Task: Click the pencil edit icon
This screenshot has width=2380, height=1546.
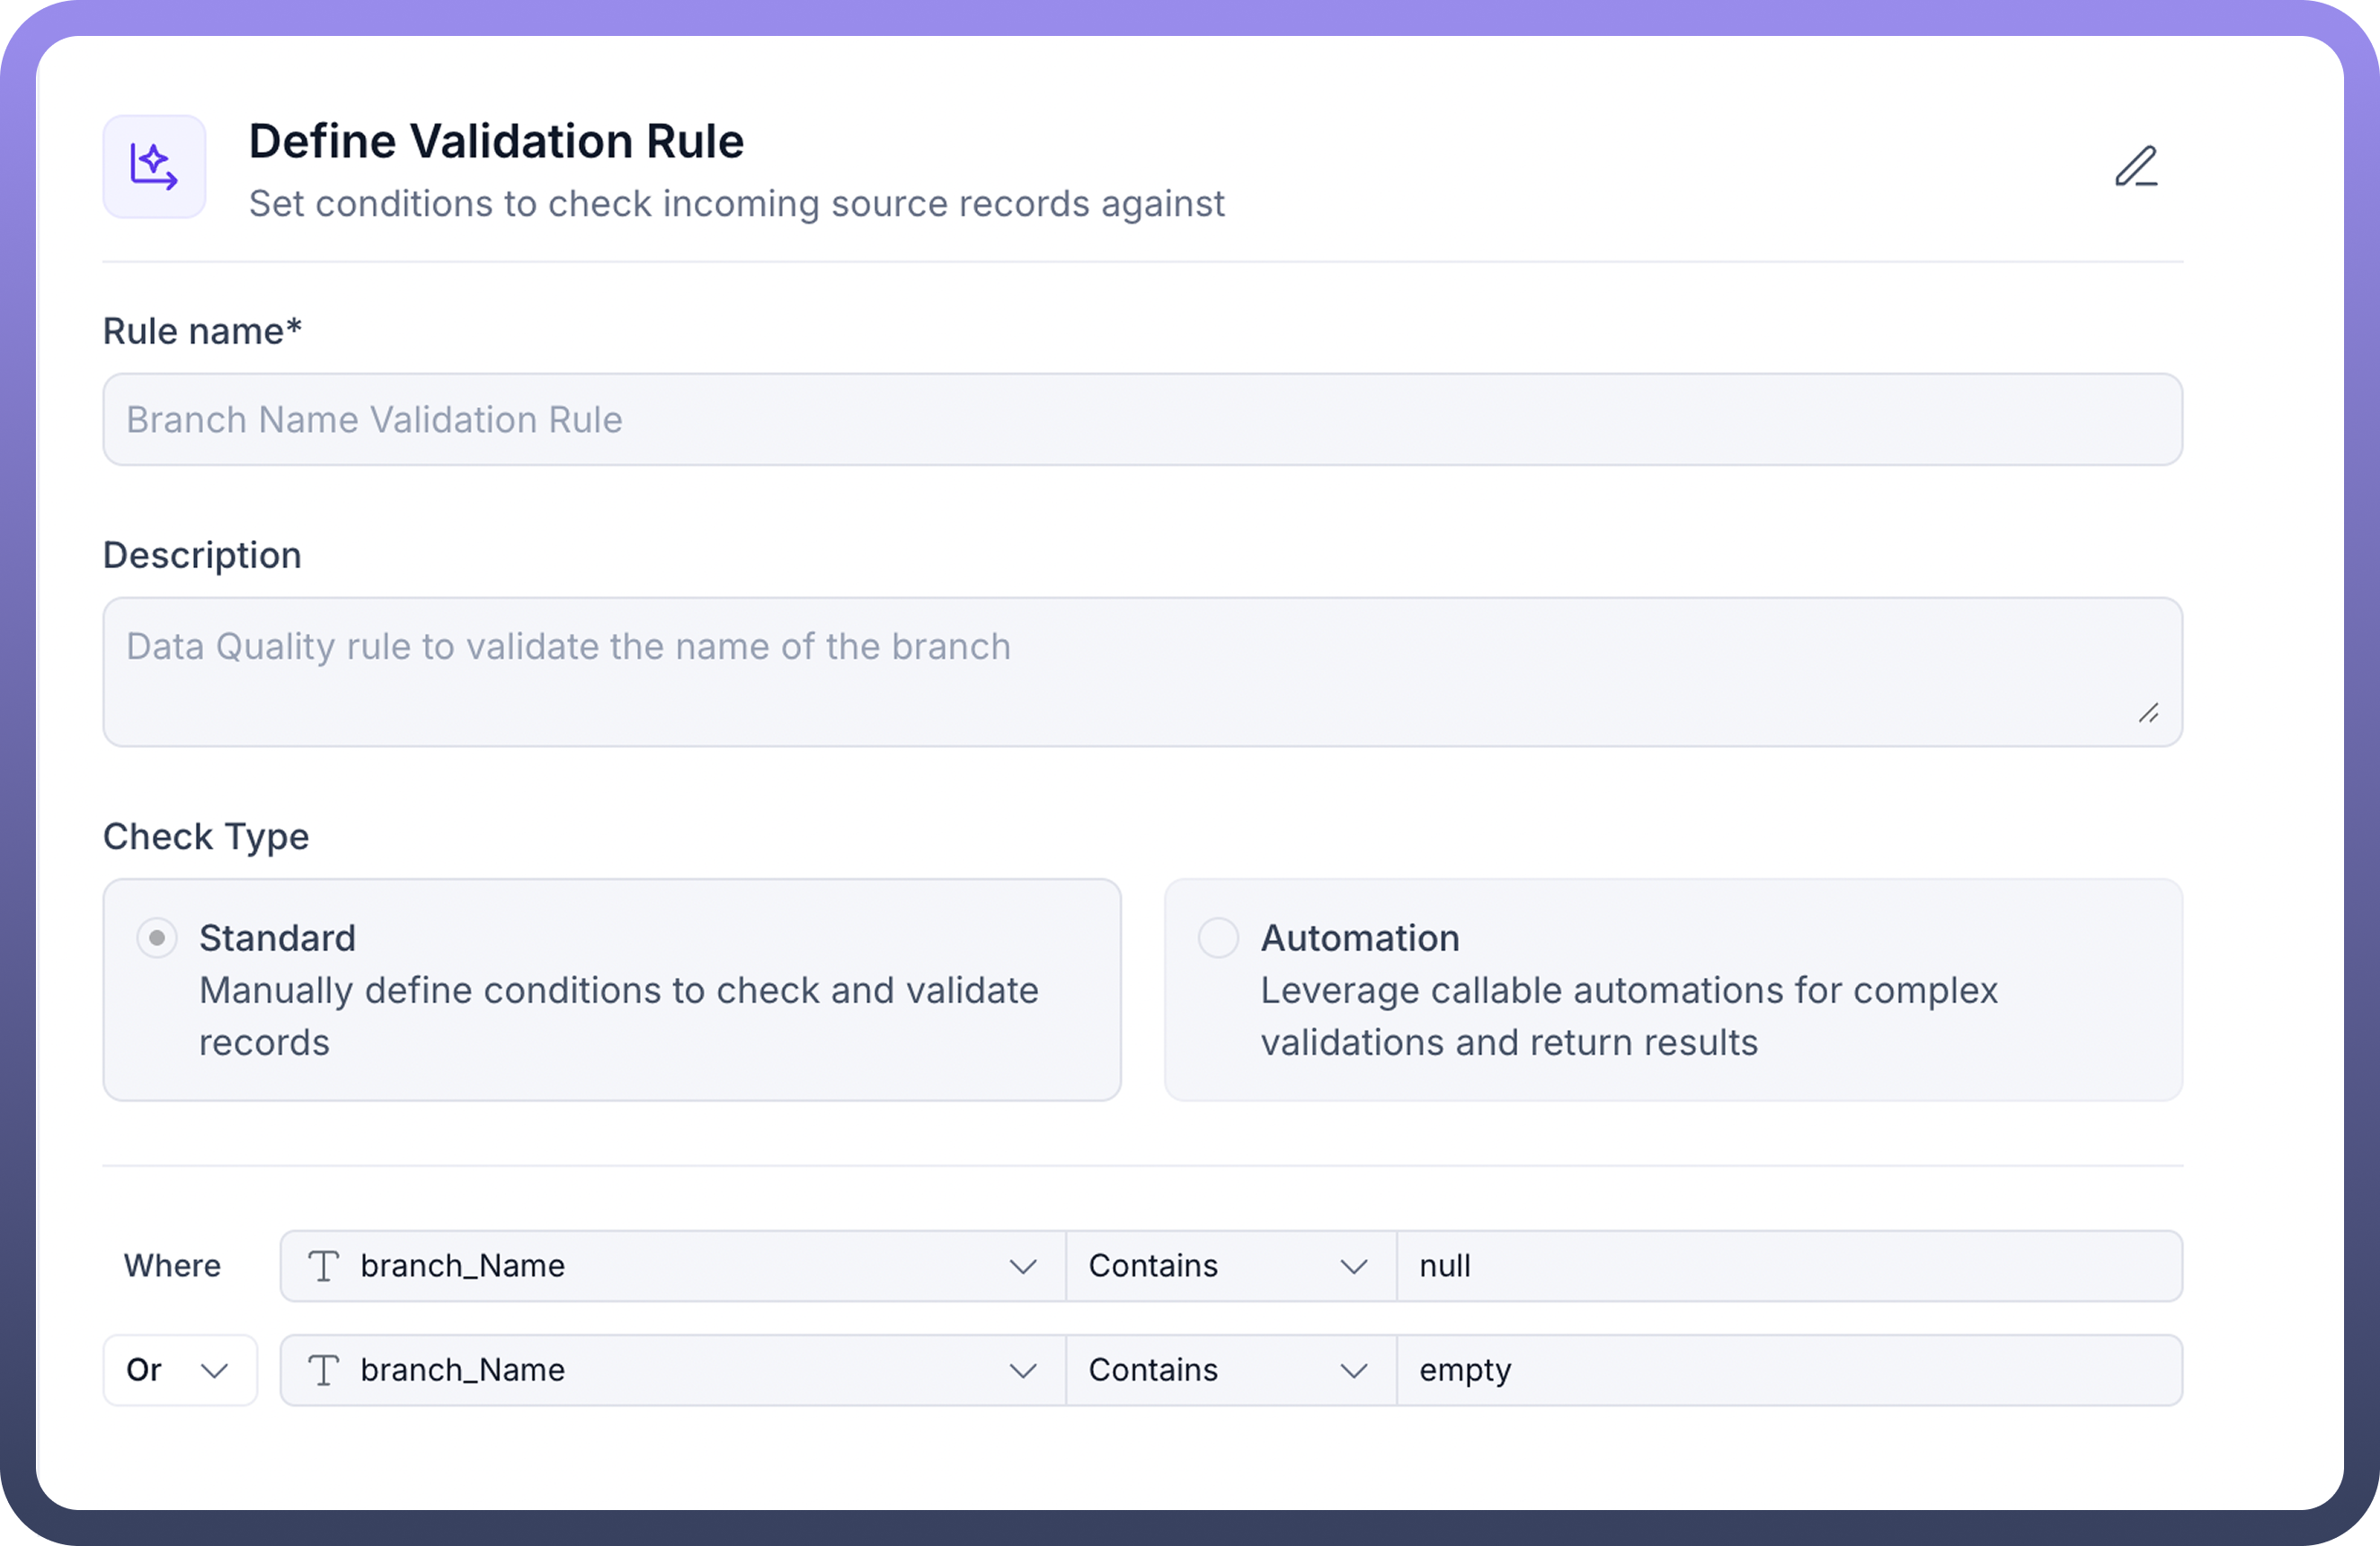Action: [x=2135, y=166]
